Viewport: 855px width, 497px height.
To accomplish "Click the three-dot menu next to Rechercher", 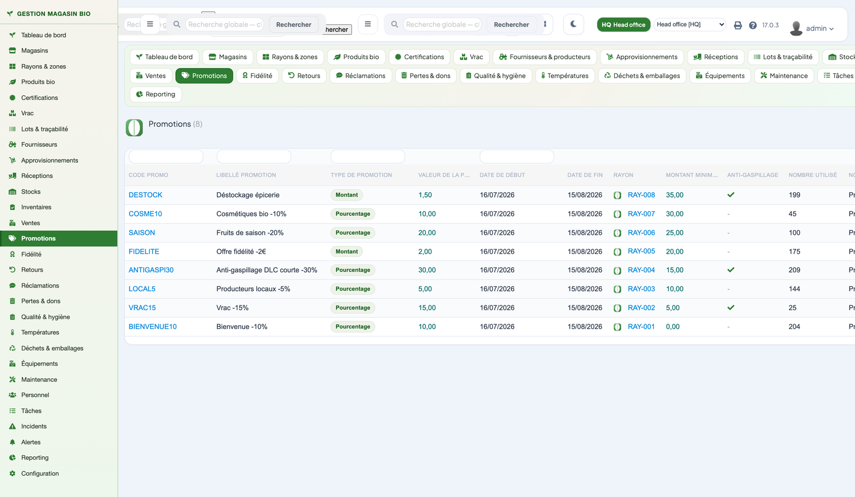I will click(545, 24).
